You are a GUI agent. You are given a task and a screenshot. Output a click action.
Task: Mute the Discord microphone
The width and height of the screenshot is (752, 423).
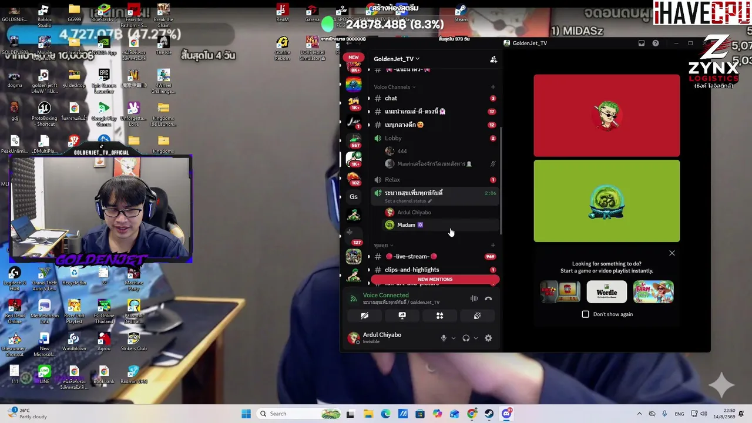(444, 338)
